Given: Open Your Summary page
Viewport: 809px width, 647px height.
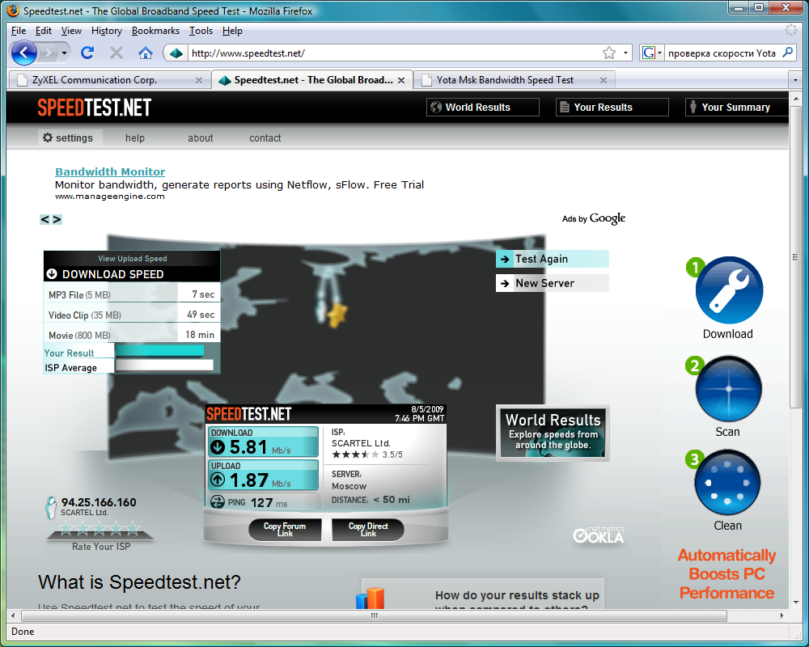Looking at the screenshot, I should point(737,108).
